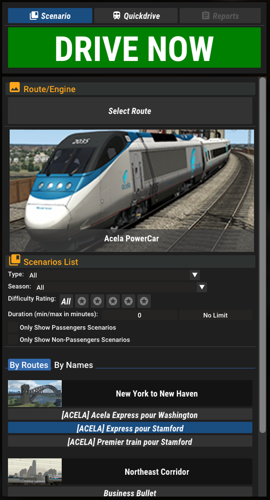270x500 pixels.
Task: Enable Only Show Non-Passengers Scenarios checkbox
Action: tap(13, 340)
